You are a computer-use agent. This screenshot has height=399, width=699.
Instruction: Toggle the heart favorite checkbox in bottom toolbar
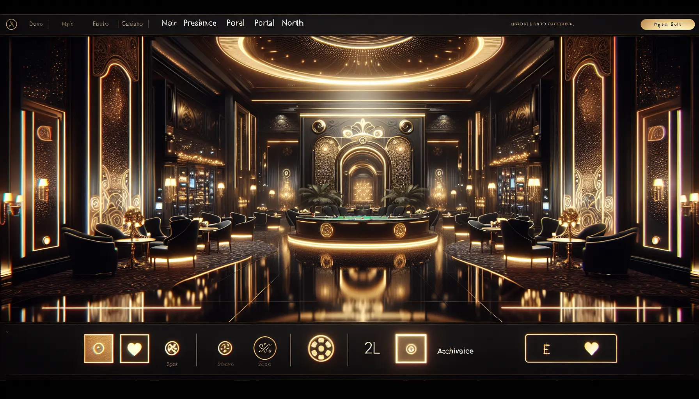tap(134, 349)
